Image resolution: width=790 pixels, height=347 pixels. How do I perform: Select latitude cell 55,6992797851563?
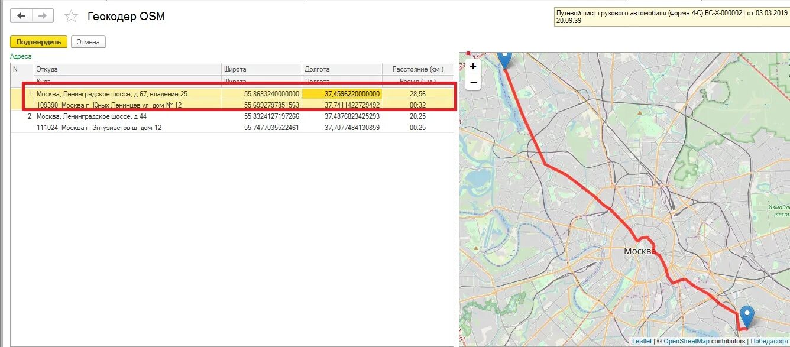coord(261,105)
